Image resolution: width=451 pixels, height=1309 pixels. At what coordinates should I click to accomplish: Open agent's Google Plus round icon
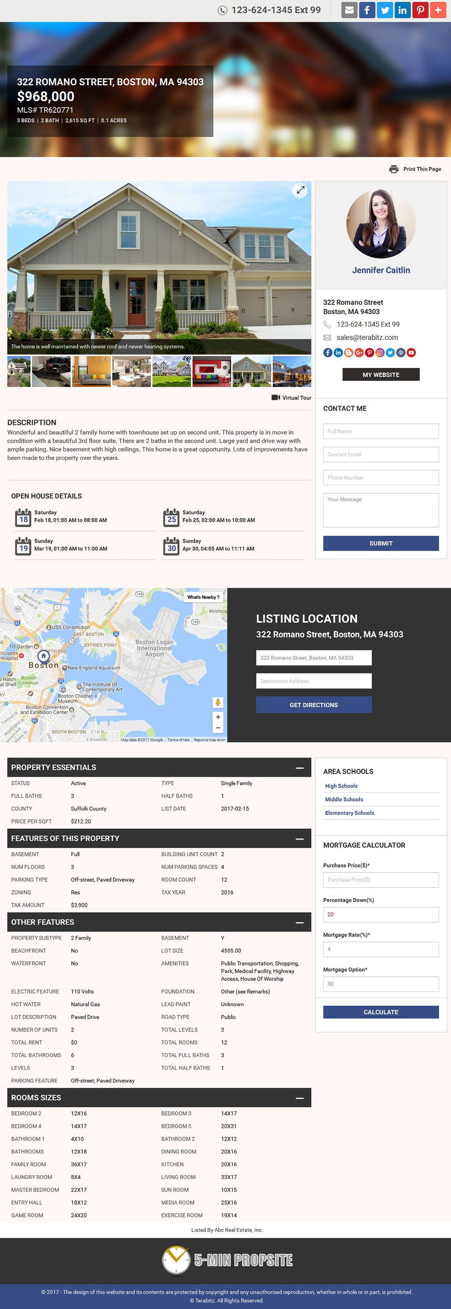[359, 353]
